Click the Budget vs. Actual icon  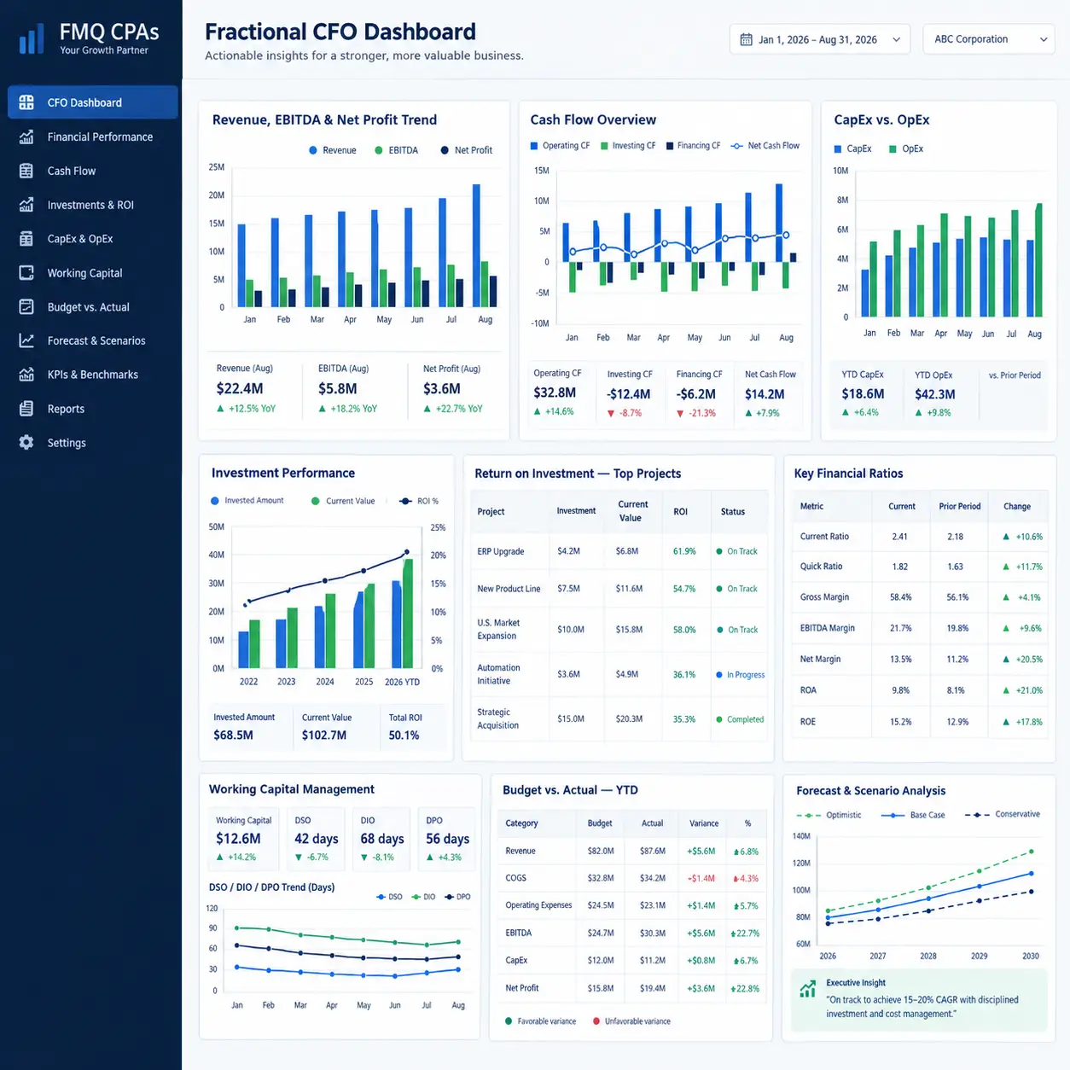(x=26, y=306)
